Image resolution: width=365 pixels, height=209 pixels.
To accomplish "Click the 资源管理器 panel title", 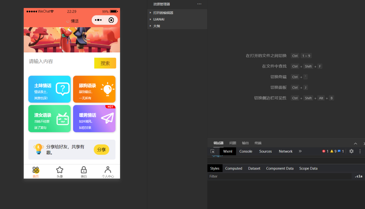I will pyautogui.click(x=162, y=4).
